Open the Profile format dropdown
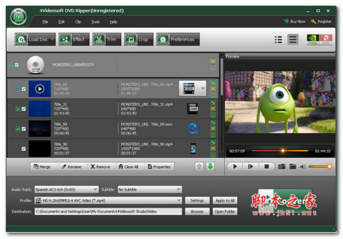Viewport: 343px width, 239px height. 178,200
